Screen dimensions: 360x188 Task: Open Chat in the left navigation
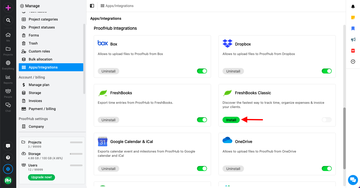(x=8, y=107)
